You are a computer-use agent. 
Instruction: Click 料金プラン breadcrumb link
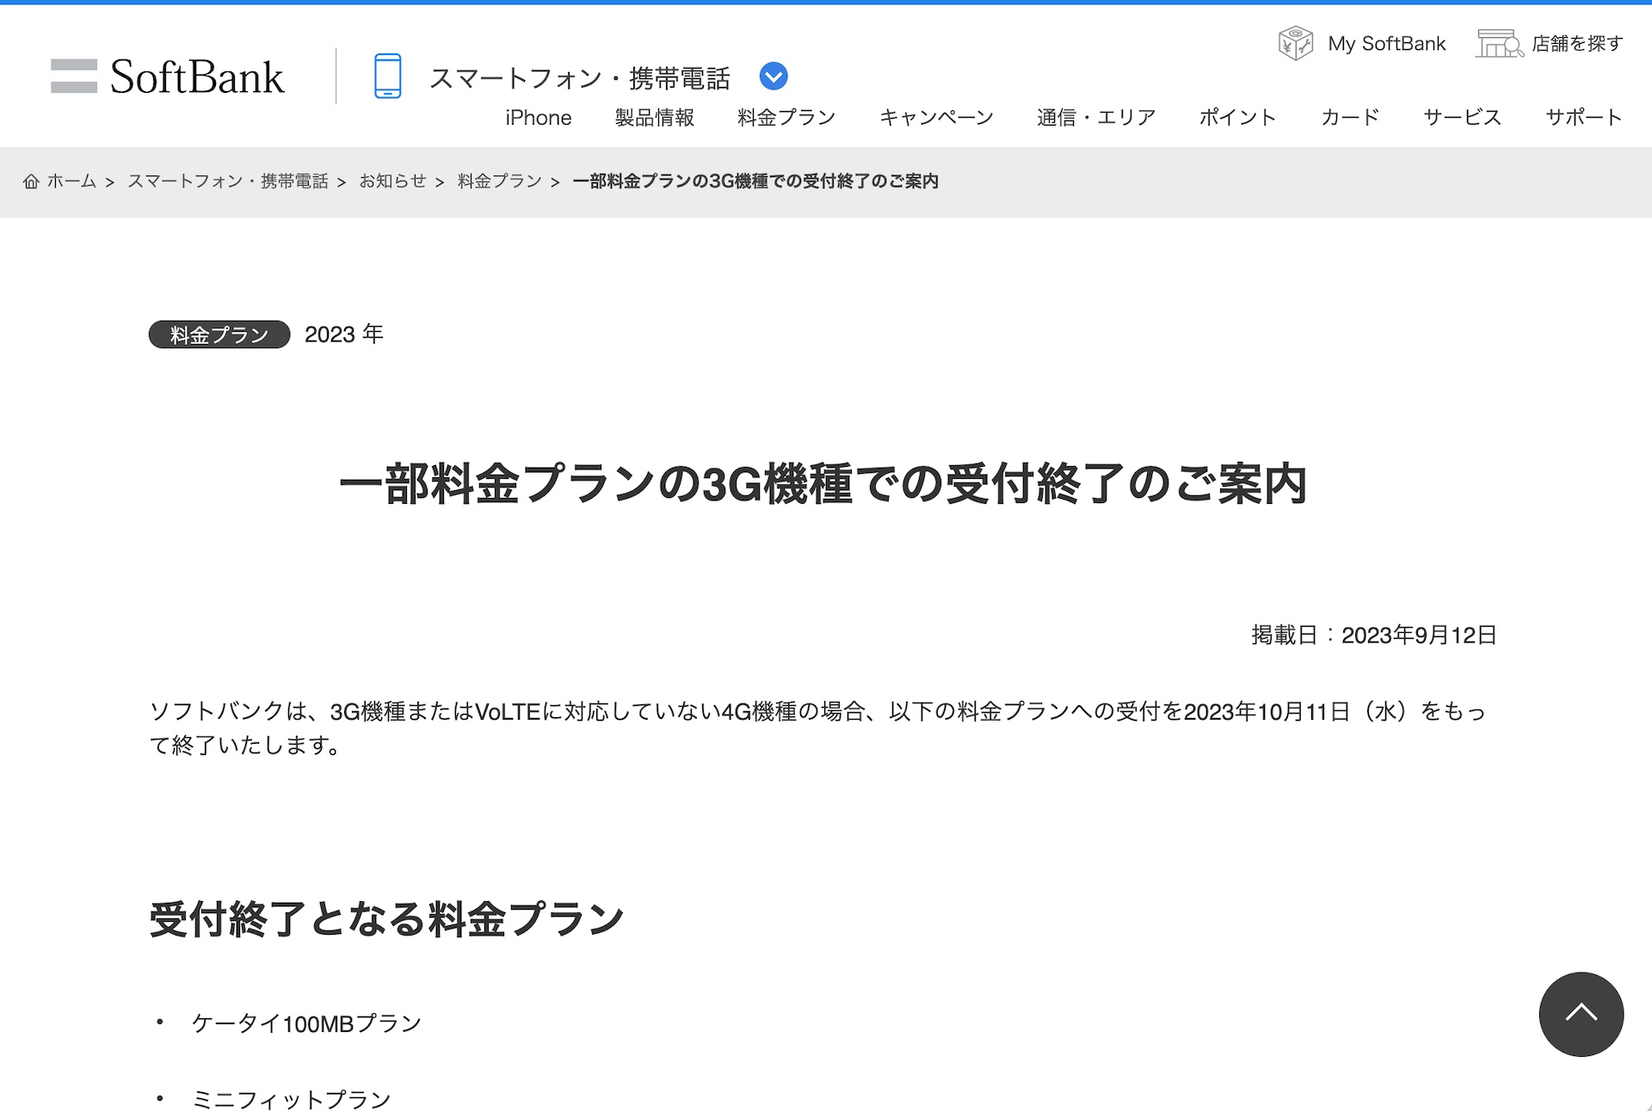(x=499, y=181)
